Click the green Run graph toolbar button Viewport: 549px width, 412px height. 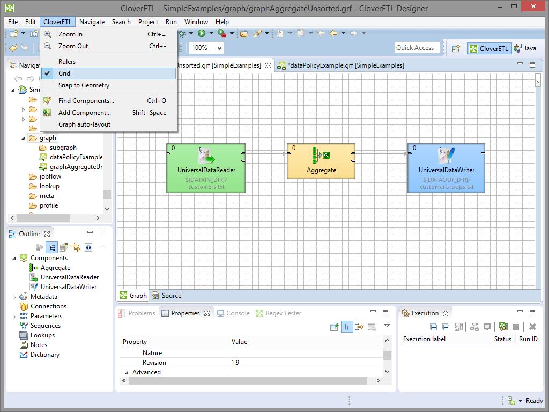pos(202,33)
